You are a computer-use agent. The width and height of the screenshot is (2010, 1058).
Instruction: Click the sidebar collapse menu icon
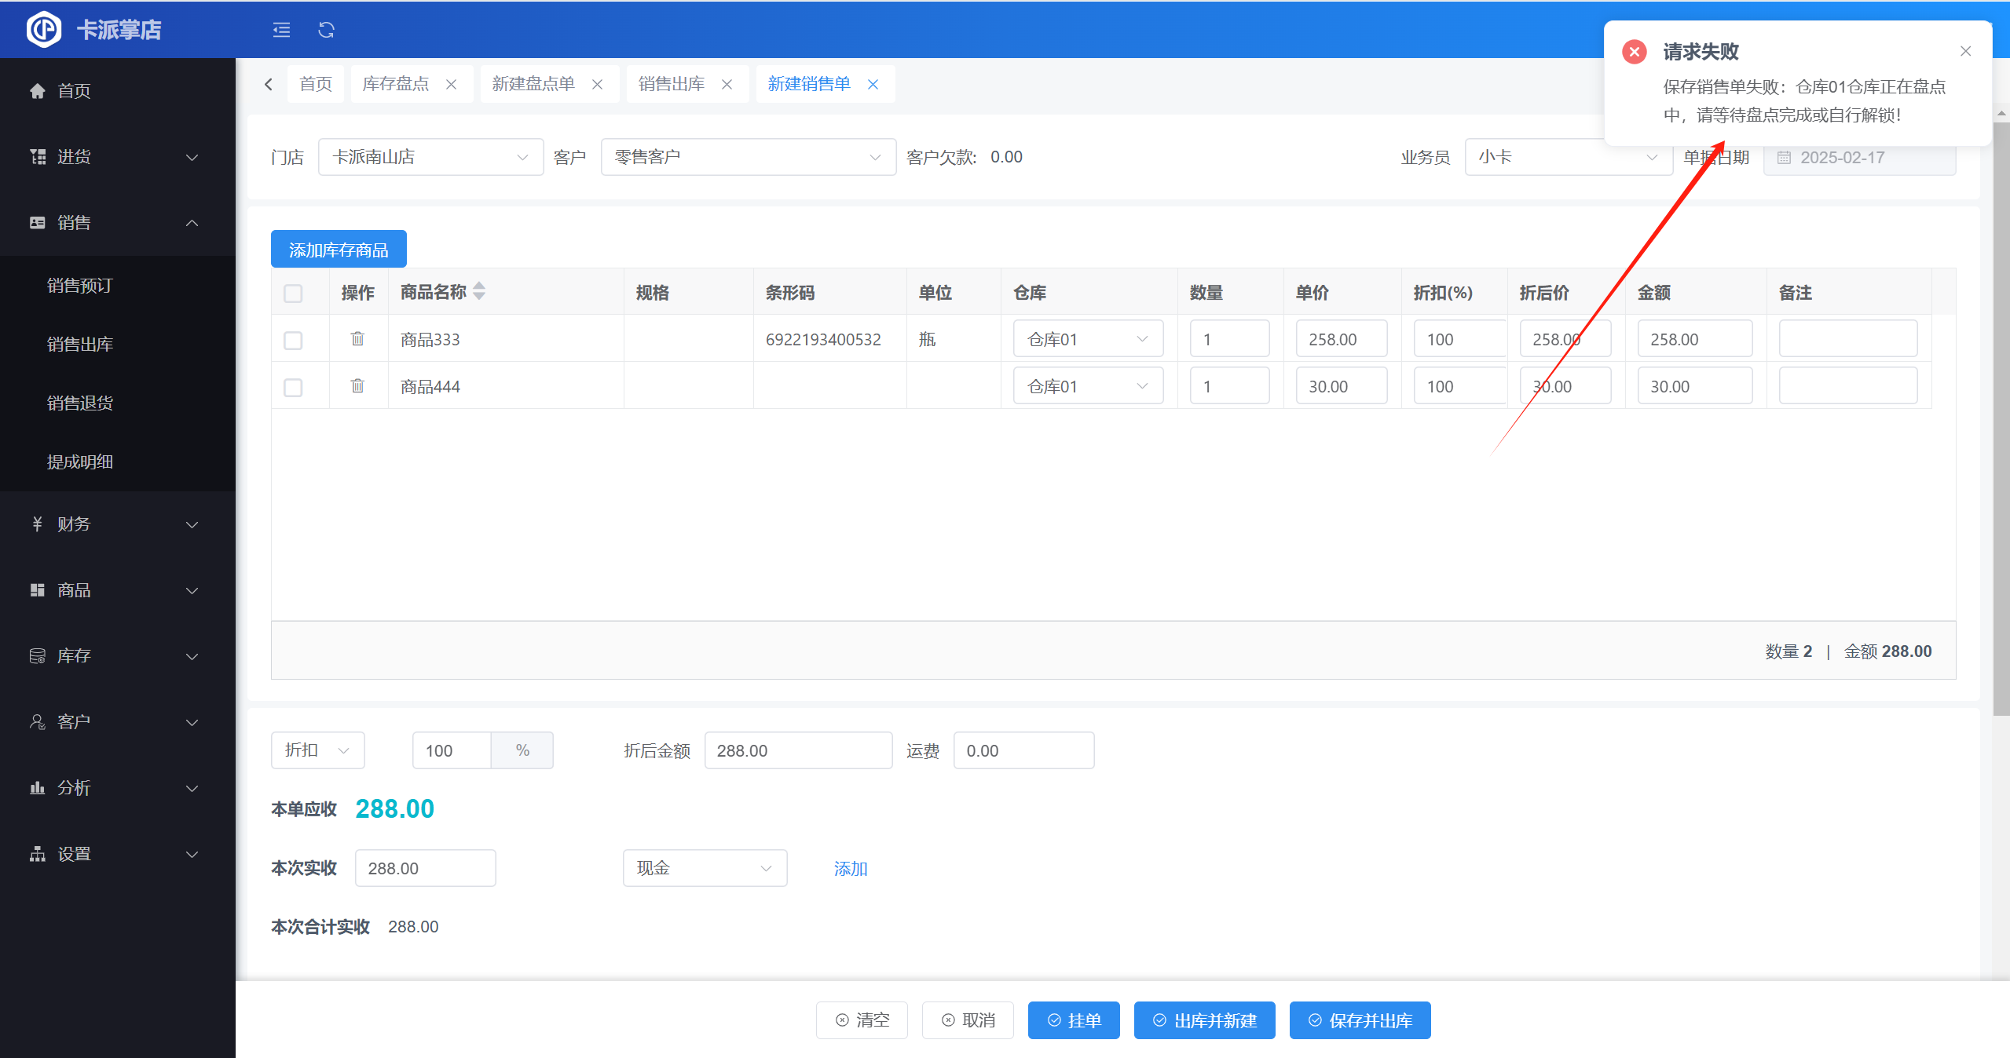click(281, 30)
